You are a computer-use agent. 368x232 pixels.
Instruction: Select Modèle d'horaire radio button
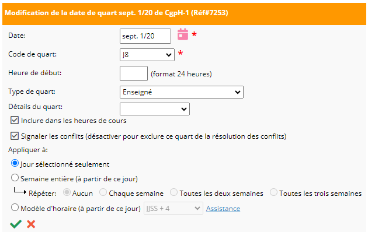tap(15, 208)
